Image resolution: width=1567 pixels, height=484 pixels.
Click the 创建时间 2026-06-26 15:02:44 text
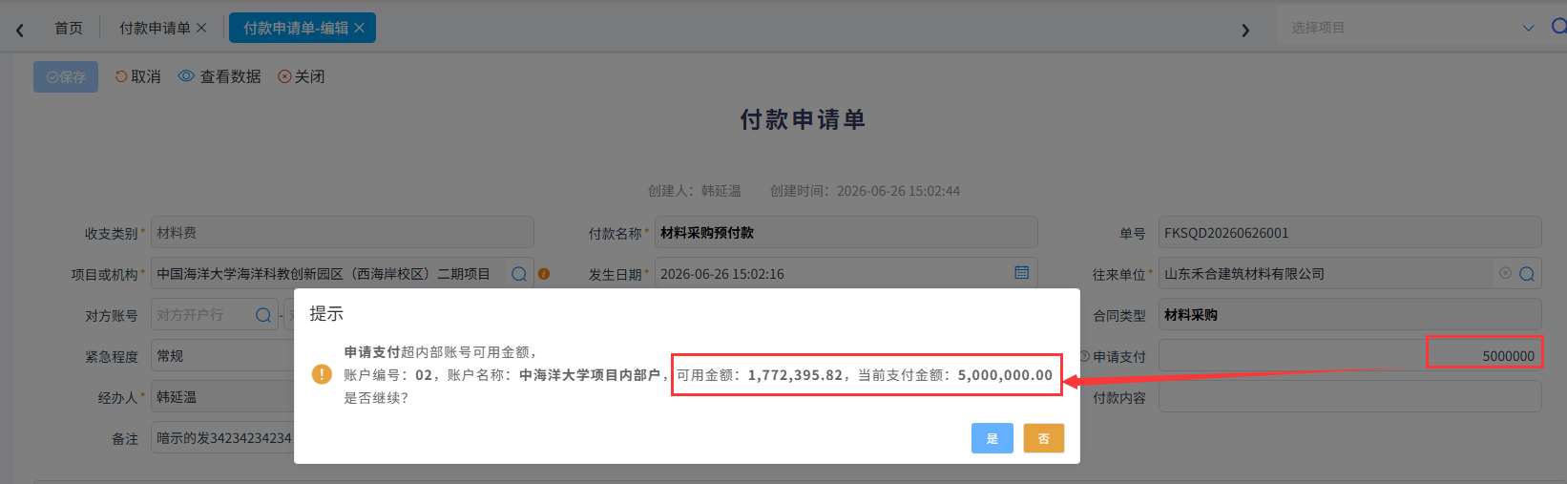(866, 191)
